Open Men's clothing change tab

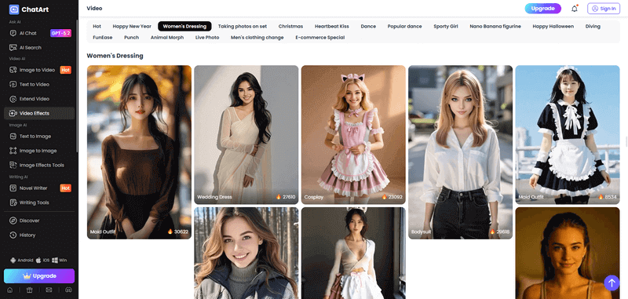click(x=257, y=38)
